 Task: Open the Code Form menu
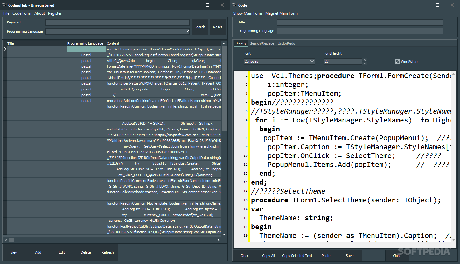(x=22, y=13)
